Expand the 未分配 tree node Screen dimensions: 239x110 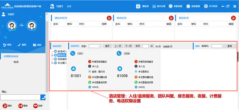coord(52,63)
